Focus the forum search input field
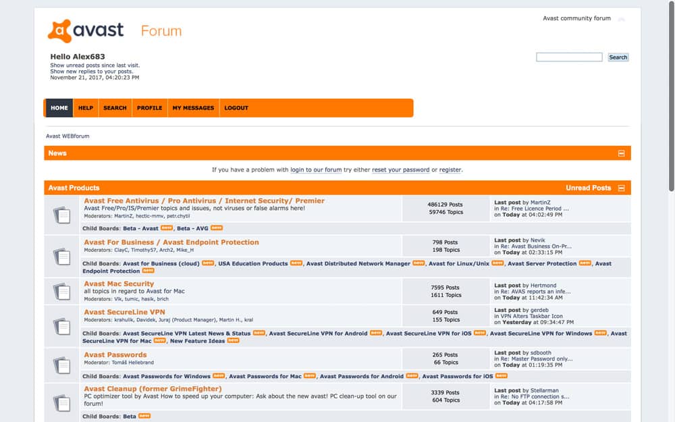The width and height of the screenshot is (675, 422). (x=569, y=57)
